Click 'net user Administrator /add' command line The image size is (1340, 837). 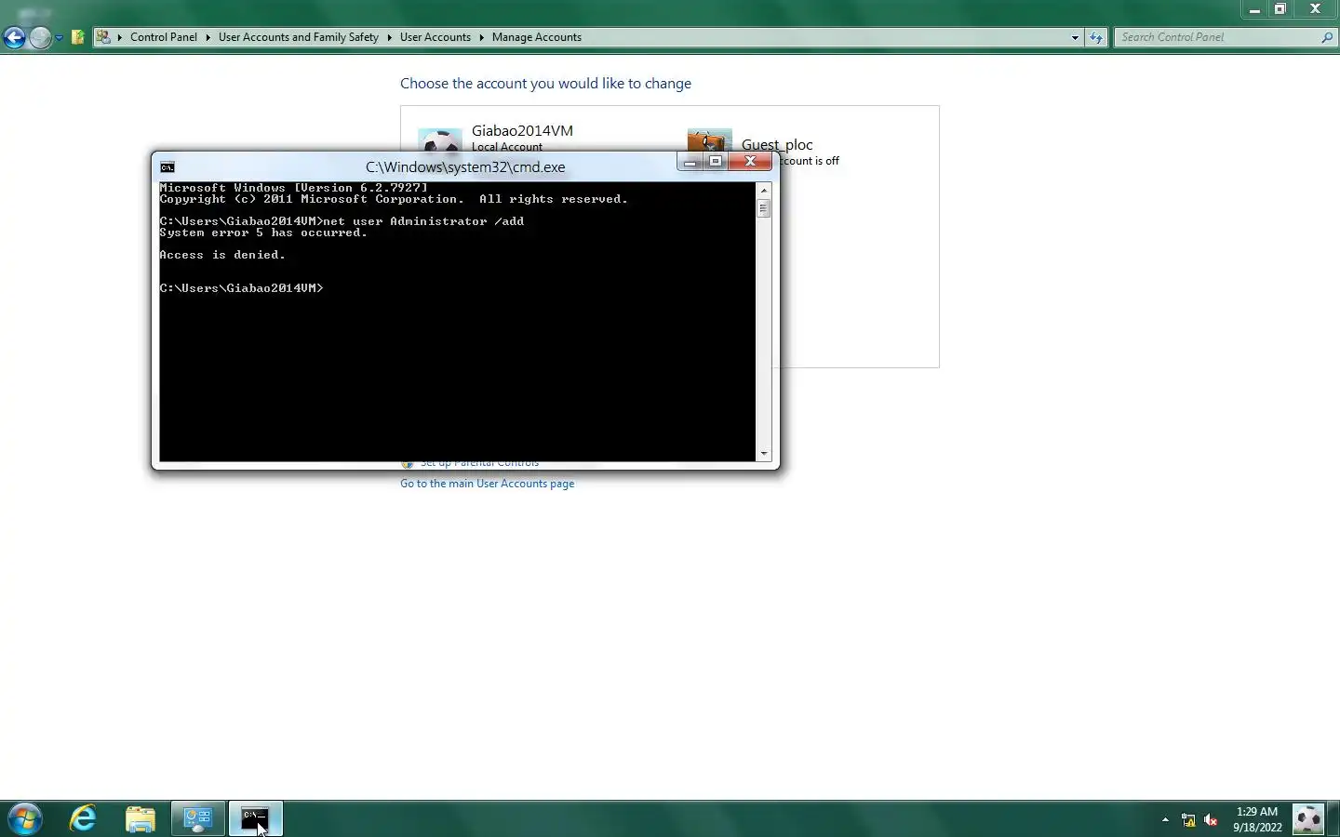click(x=423, y=221)
